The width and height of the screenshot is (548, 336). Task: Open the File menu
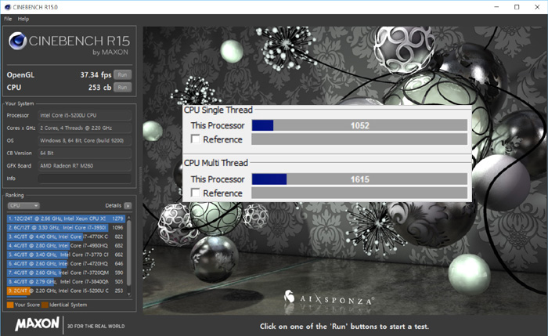8,18
